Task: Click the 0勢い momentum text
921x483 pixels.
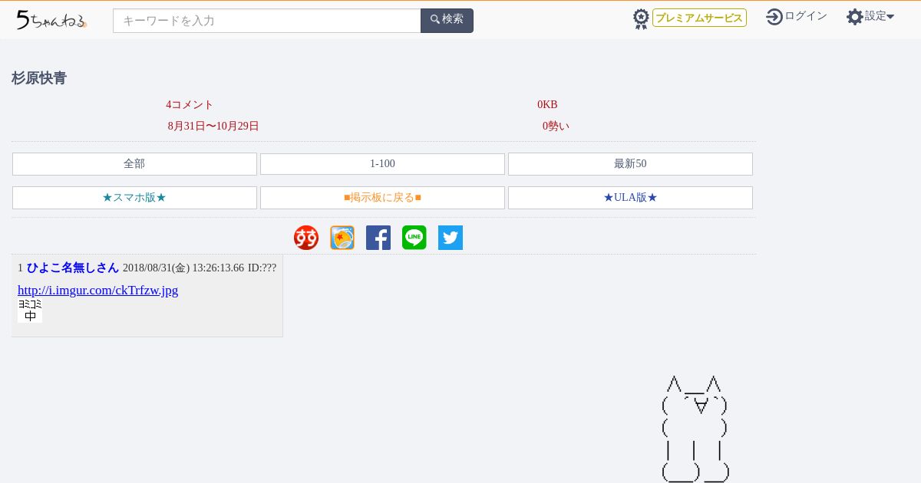Action: 556,127
